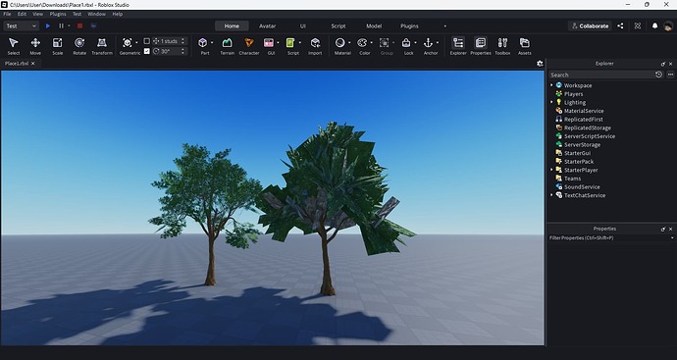The image size is (677, 360).
Task: Toggle the Explorer panel button
Action: [458, 46]
